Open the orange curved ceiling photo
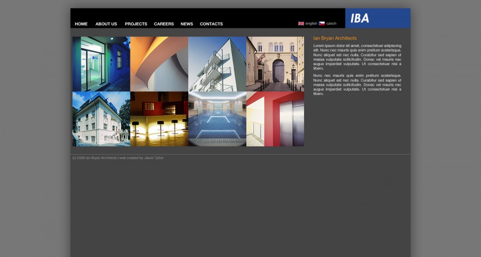 click(x=159, y=63)
